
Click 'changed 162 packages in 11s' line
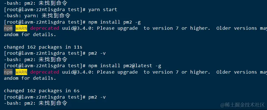pos(43,47)
